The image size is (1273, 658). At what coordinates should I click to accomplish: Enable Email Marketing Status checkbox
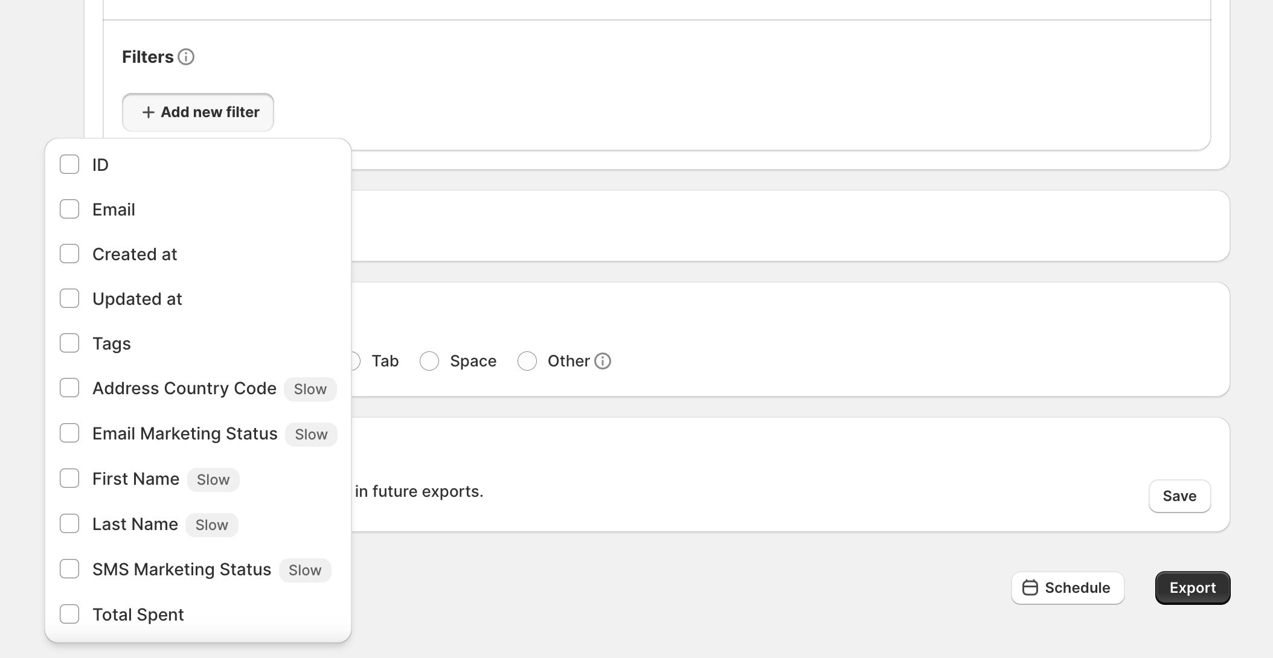click(69, 433)
